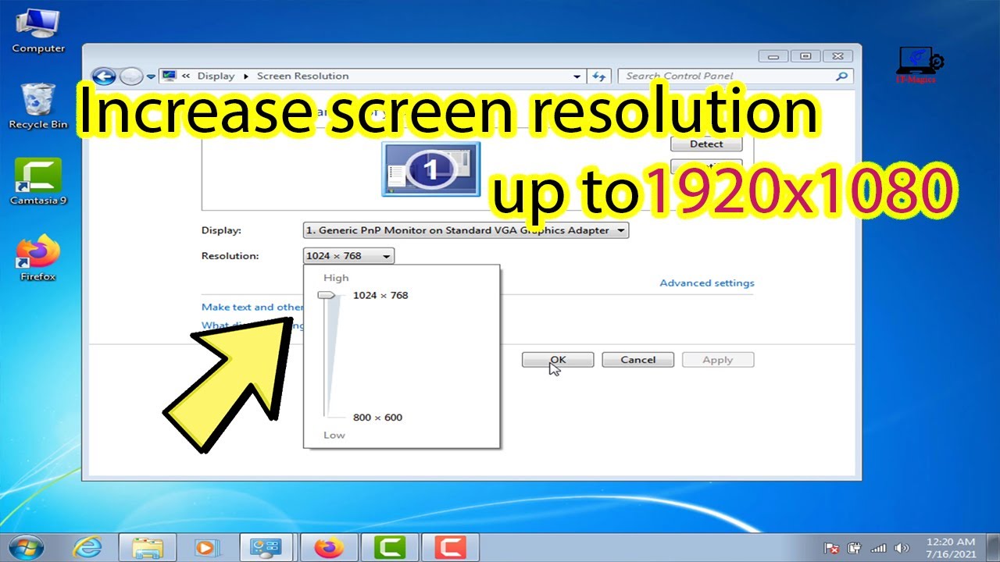The height and width of the screenshot is (562, 1000).
Task: Launch Firefox desktop shortcut
Action: [x=37, y=258]
